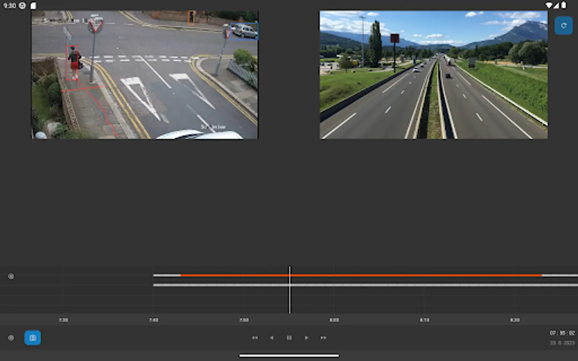Click the timeline playhead marker

pyautogui.click(x=290, y=289)
